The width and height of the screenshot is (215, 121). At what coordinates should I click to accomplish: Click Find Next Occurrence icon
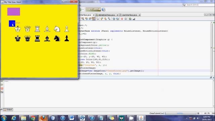tap(90, 19)
